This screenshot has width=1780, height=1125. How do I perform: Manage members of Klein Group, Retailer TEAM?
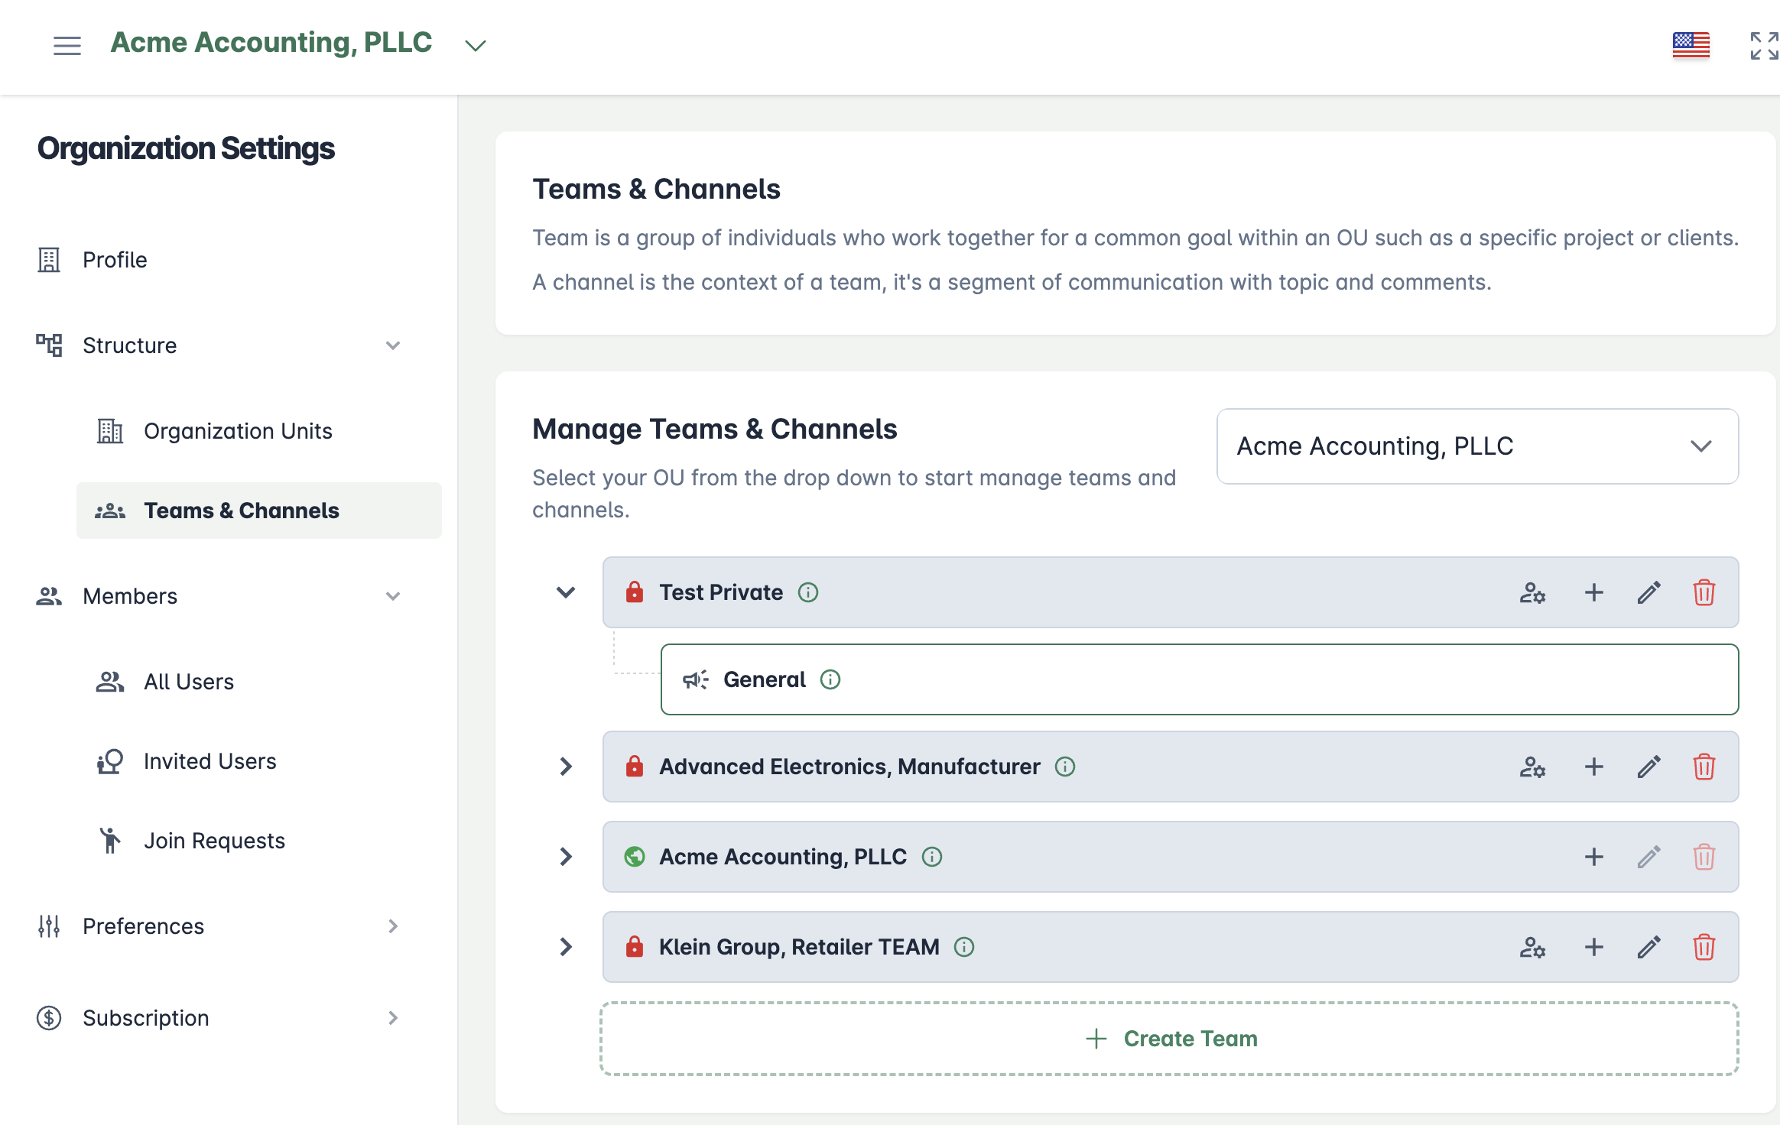tap(1532, 947)
